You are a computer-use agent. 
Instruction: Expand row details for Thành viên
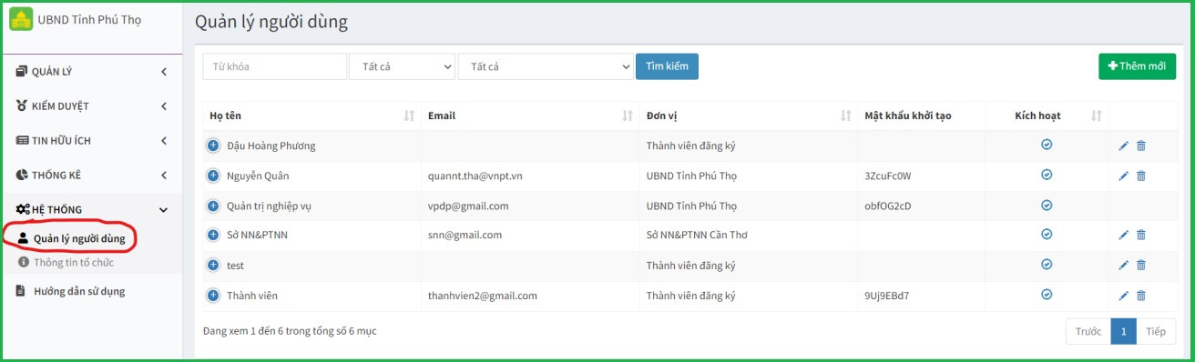tap(213, 296)
